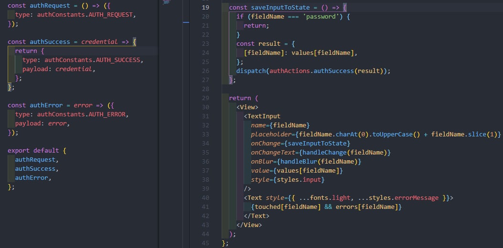
Task: Click the toUpperCase method call
Action: click(393, 134)
